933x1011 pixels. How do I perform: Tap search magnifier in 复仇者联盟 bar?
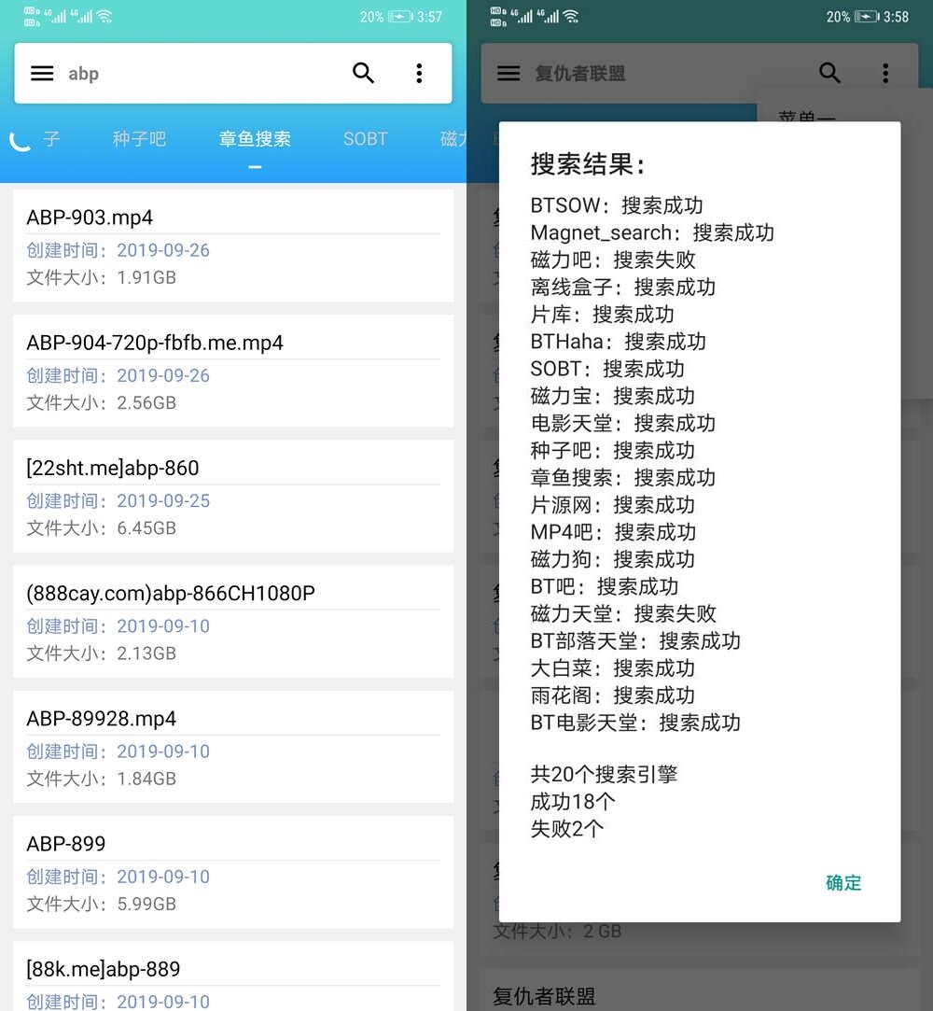[829, 73]
